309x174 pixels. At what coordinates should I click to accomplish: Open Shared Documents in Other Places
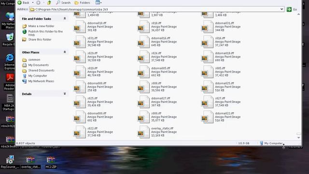pos(41,70)
